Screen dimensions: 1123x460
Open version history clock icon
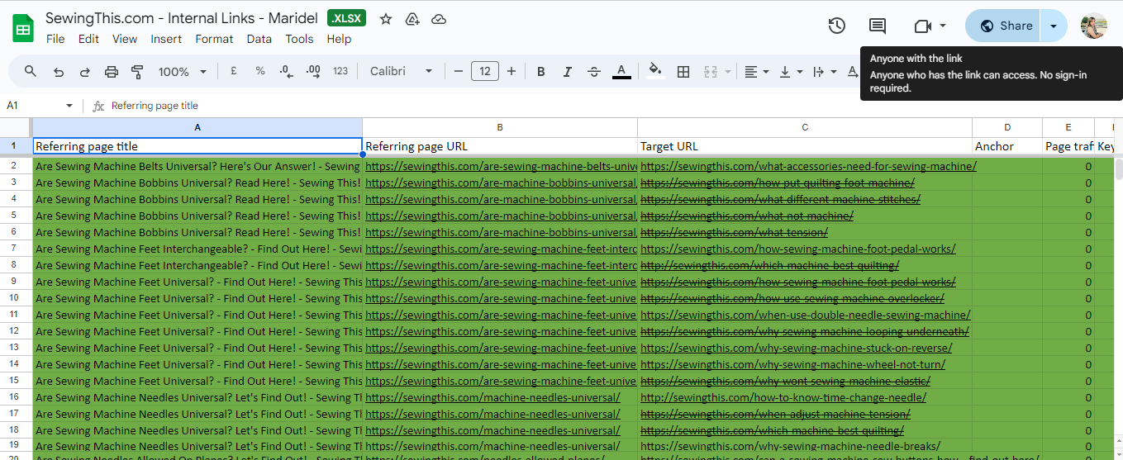(837, 26)
